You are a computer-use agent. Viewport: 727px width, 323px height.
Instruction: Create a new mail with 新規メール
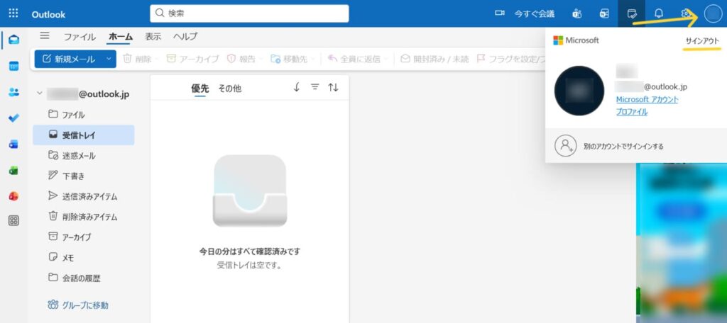[69, 59]
